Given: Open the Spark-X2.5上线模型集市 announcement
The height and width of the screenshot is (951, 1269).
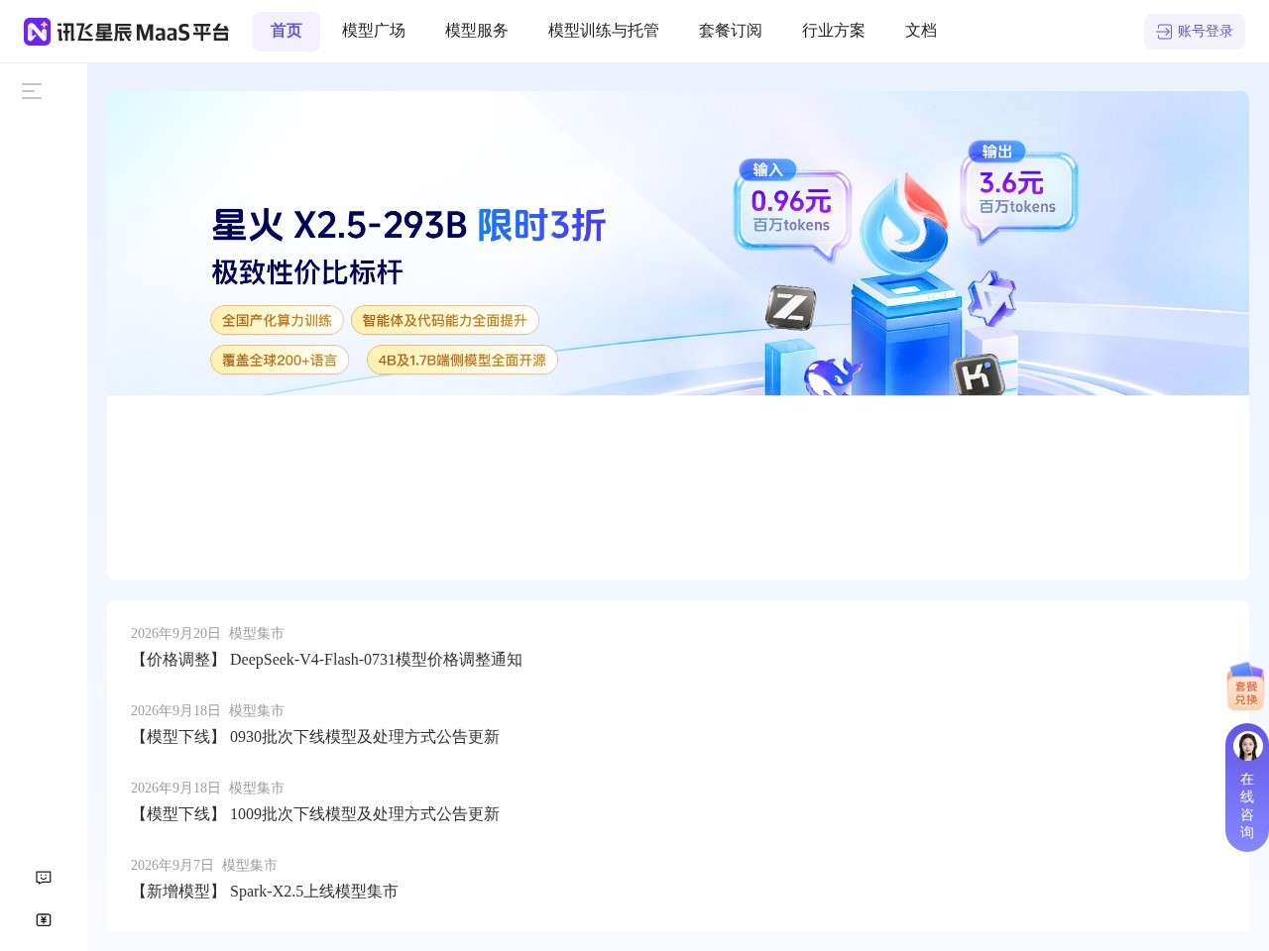Looking at the screenshot, I should click(x=265, y=892).
